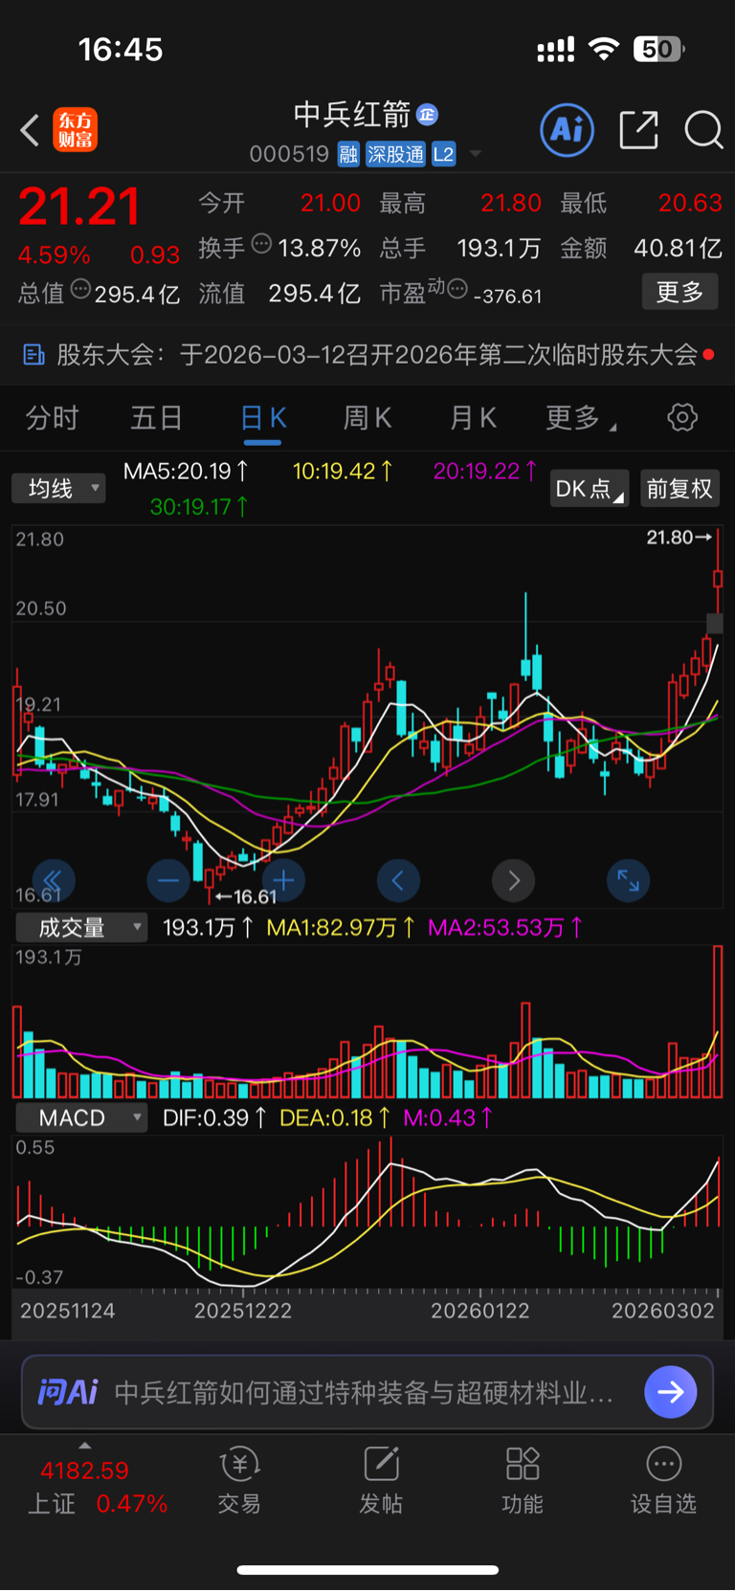Switch to the 分时 tab
Viewport: 735px width, 1591px height.
(x=52, y=418)
